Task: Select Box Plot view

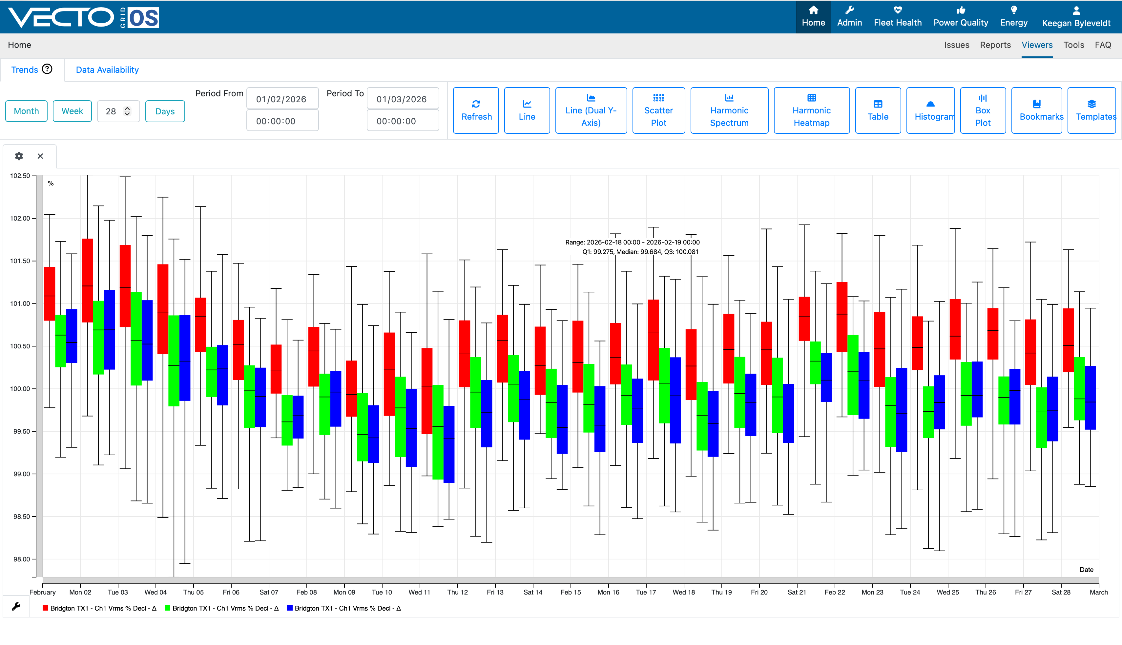Action: (983, 110)
